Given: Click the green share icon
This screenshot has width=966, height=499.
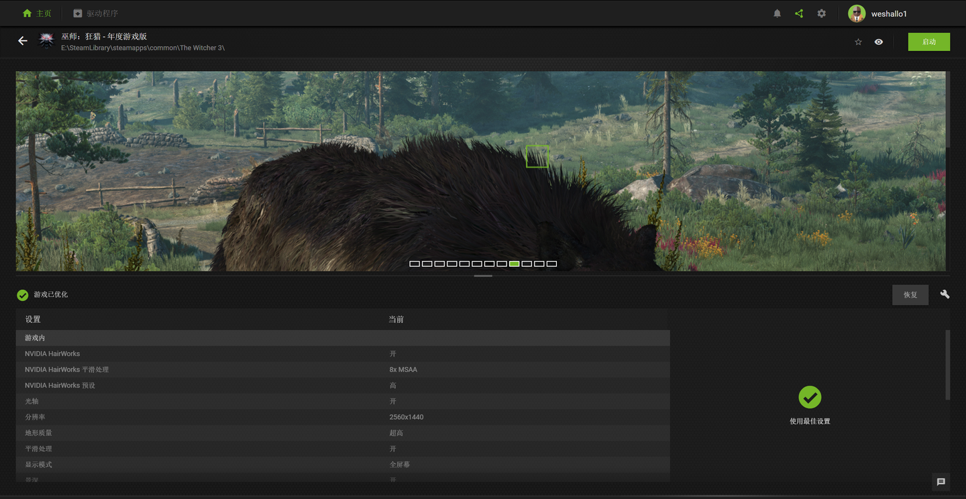Looking at the screenshot, I should (799, 13).
